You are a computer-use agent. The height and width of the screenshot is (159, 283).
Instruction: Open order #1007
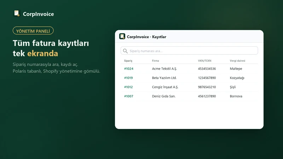[x=129, y=96]
